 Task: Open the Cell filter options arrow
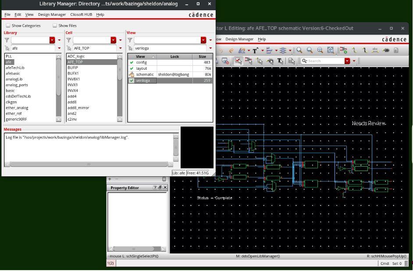pyautogui.click(x=121, y=40)
